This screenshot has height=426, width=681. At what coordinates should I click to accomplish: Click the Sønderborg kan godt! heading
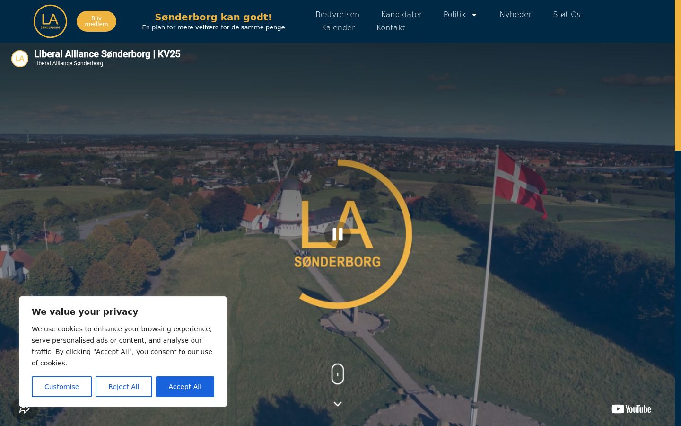point(213,17)
